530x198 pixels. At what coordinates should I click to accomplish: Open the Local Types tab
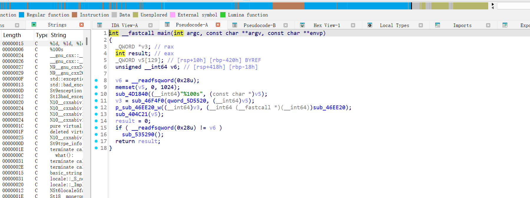tap(395, 25)
